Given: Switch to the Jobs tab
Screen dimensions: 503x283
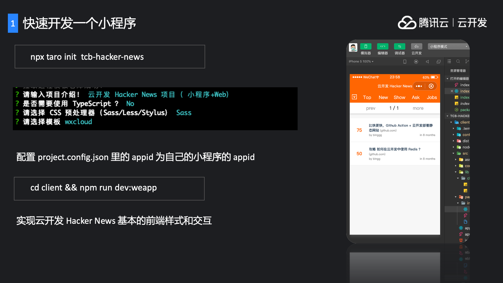Looking at the screenshot, I should click(x=432, y=97).
